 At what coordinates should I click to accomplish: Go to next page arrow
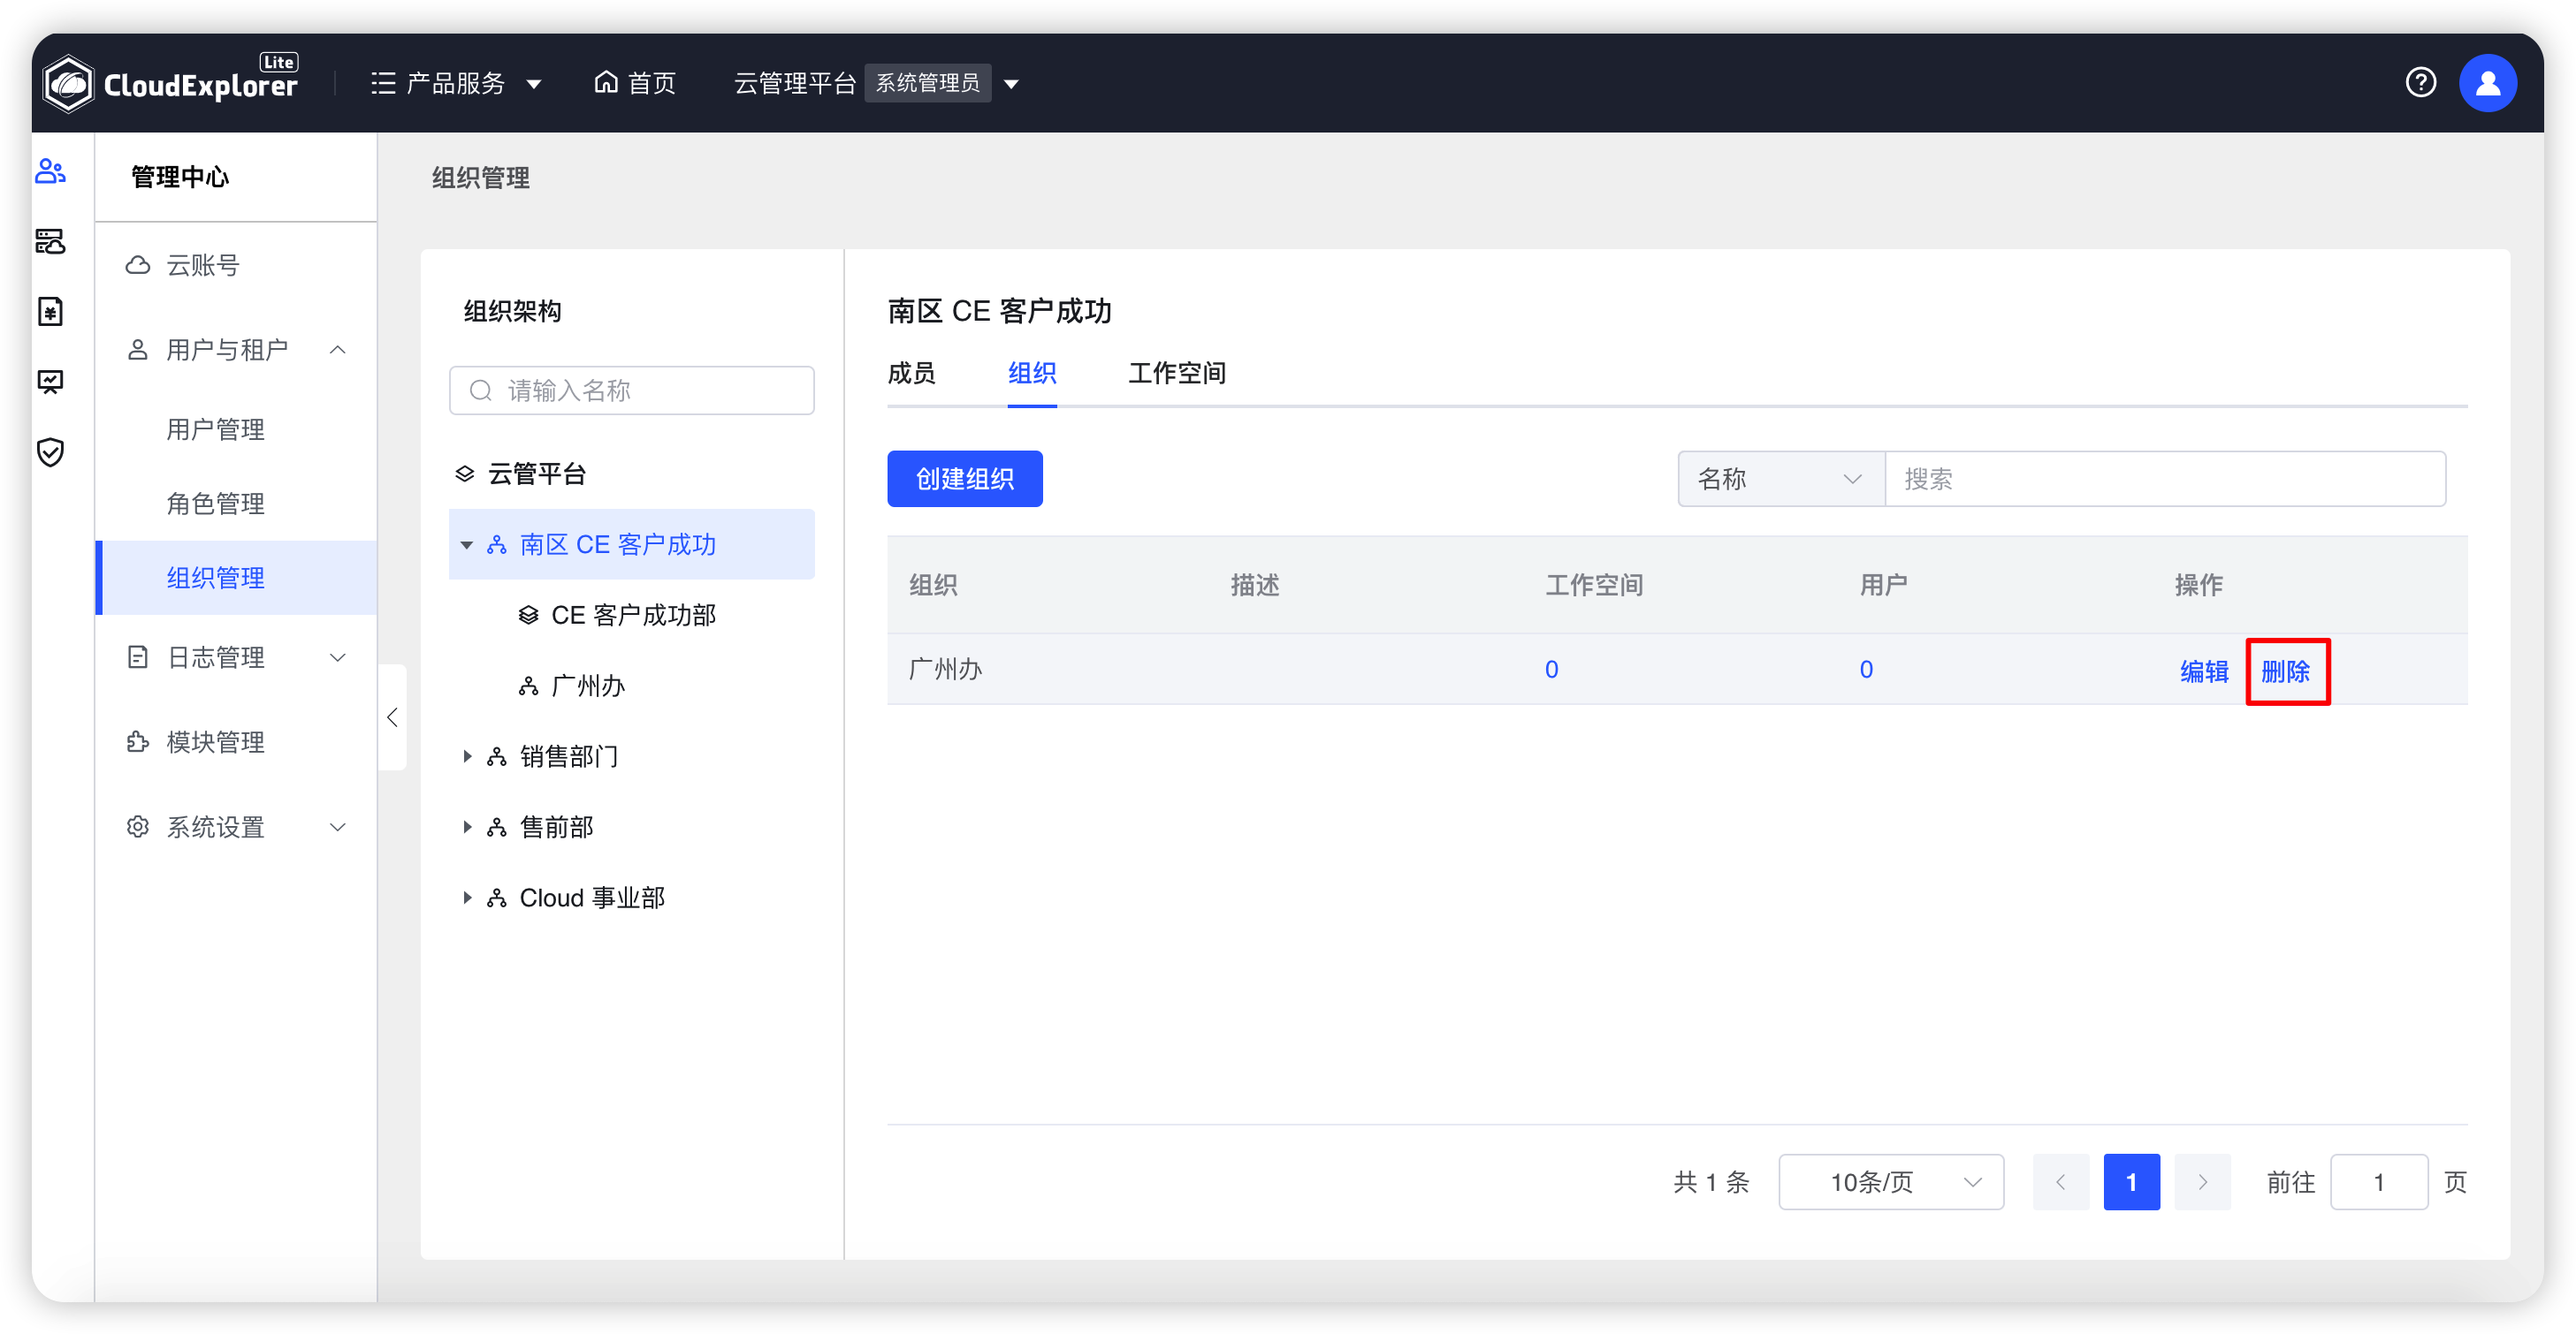click(x=2202, y=1183)
